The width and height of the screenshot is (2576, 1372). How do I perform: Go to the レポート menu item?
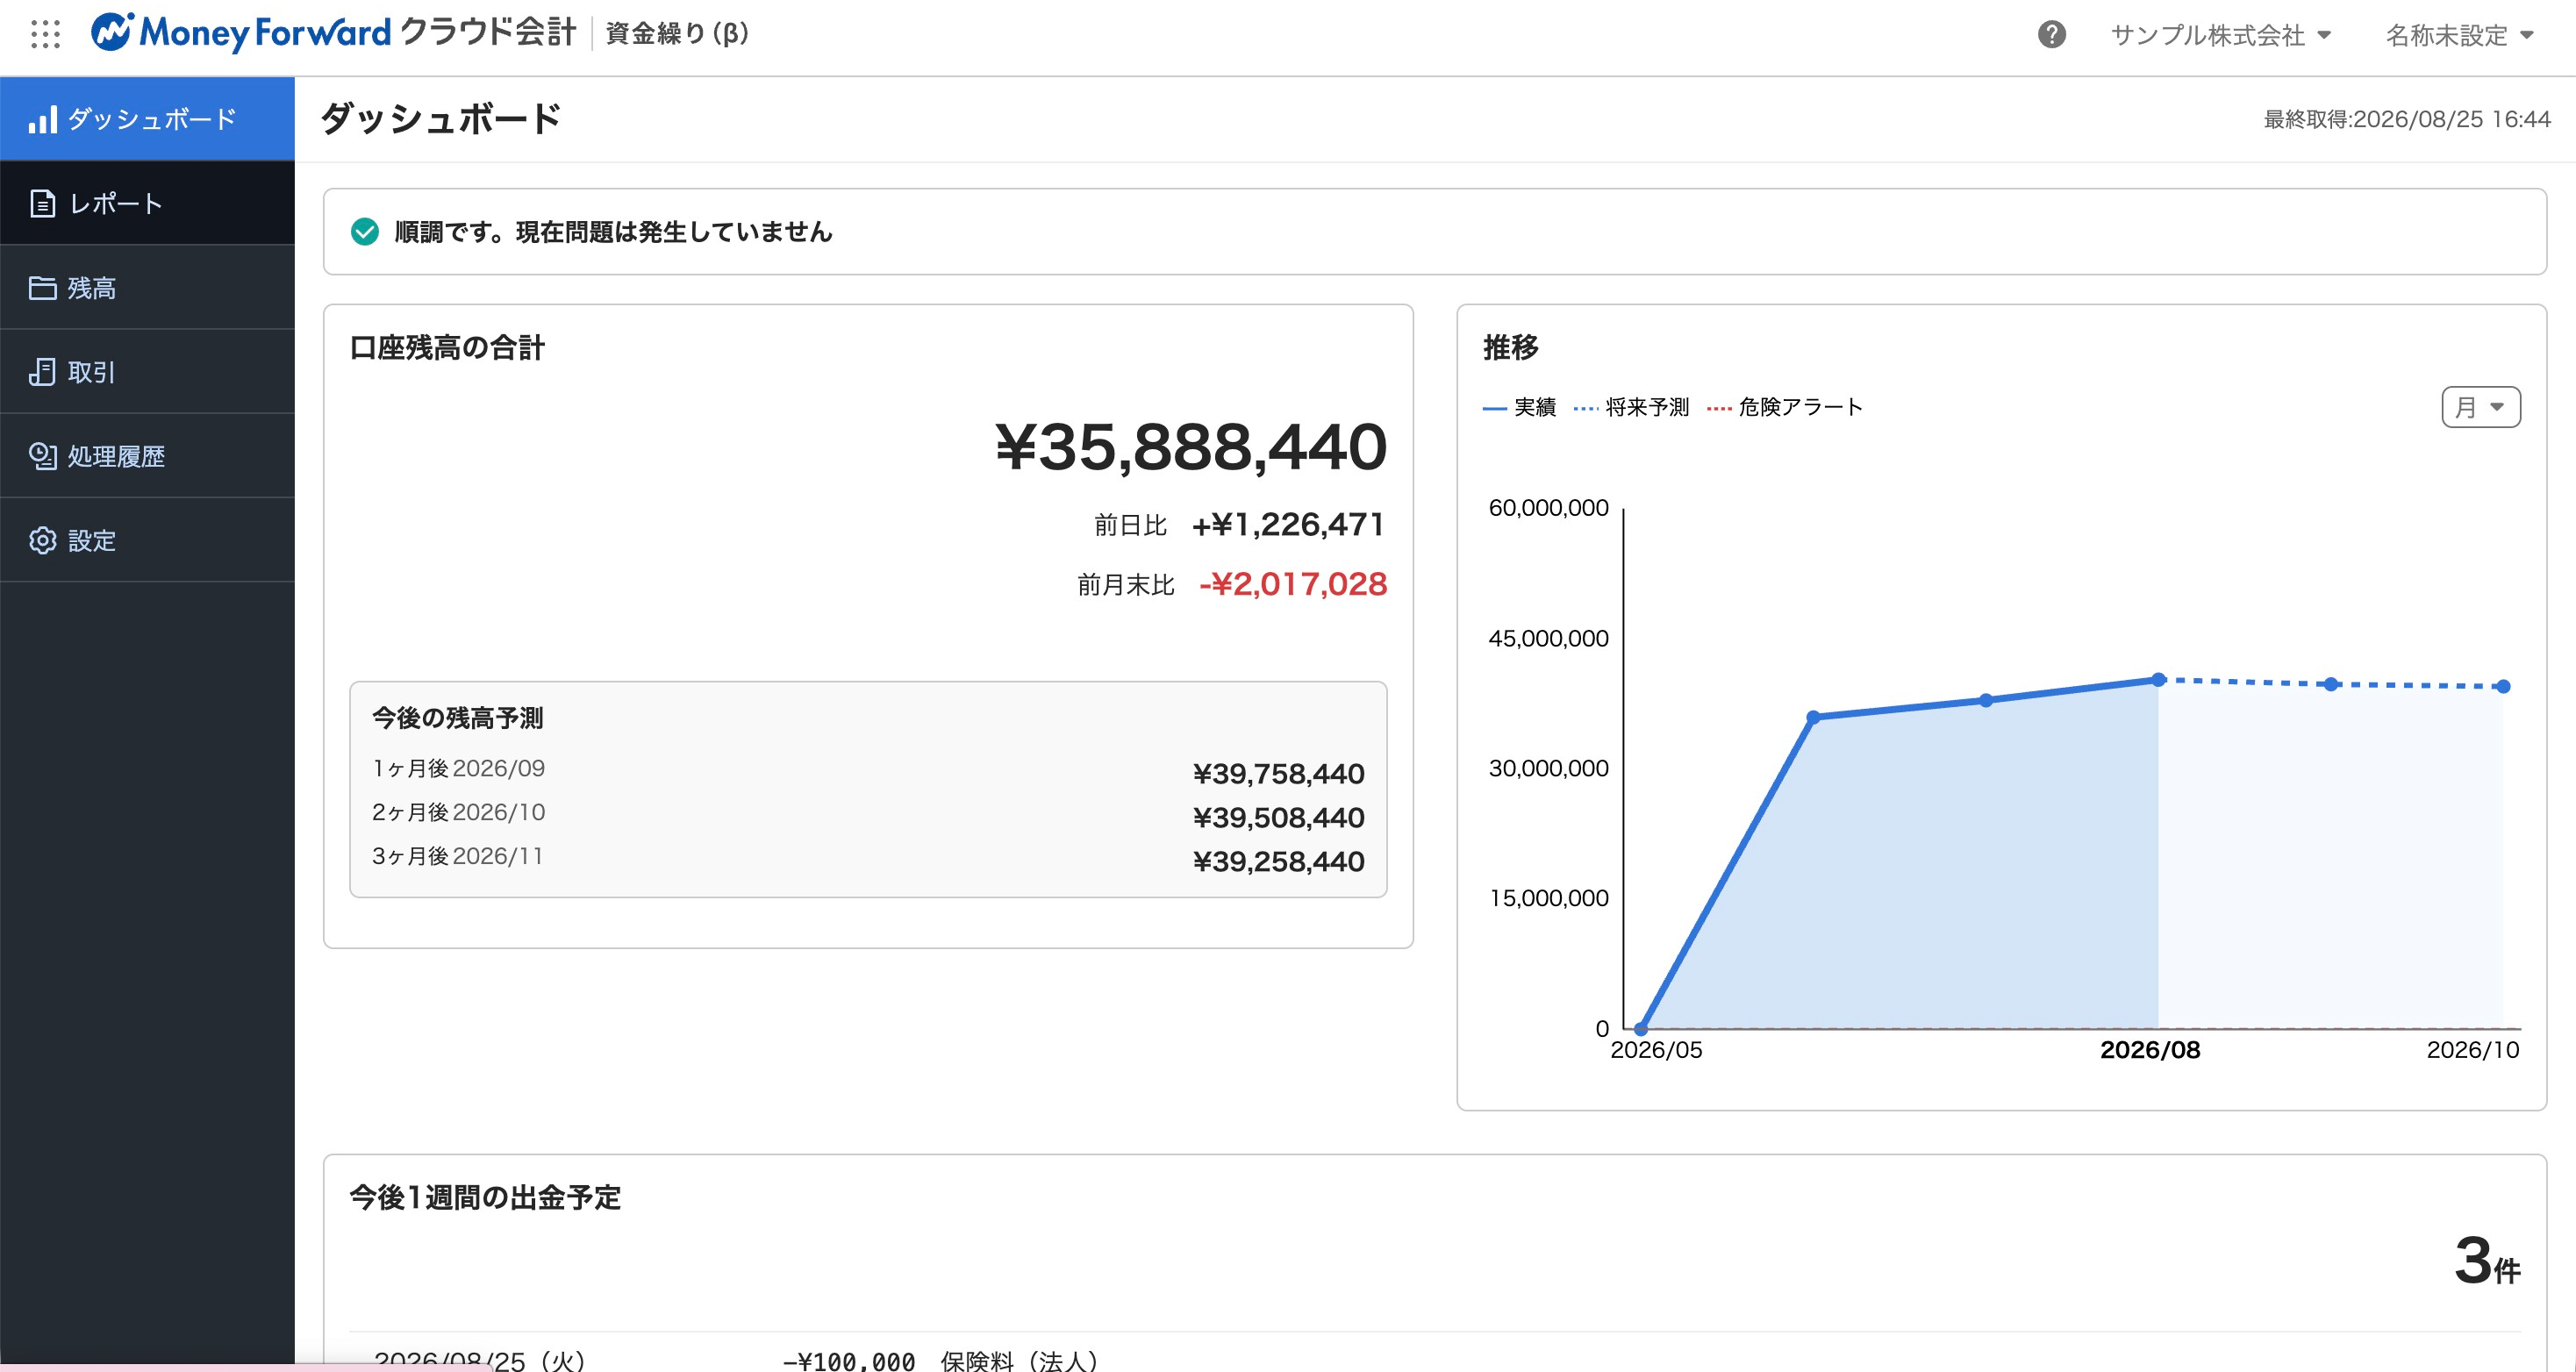pyautogui.click(x=147, y=203)
